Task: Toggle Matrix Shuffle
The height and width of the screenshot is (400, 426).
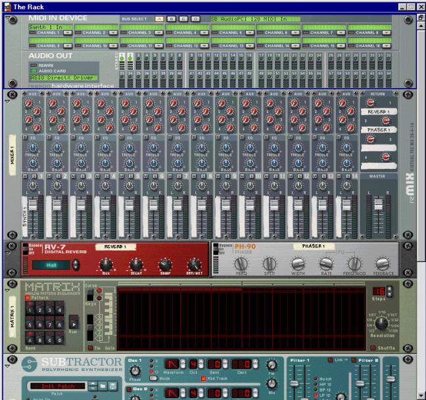Action: pos(373,347)
